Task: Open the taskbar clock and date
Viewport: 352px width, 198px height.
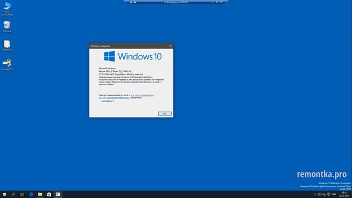Action: pos(344,194)
